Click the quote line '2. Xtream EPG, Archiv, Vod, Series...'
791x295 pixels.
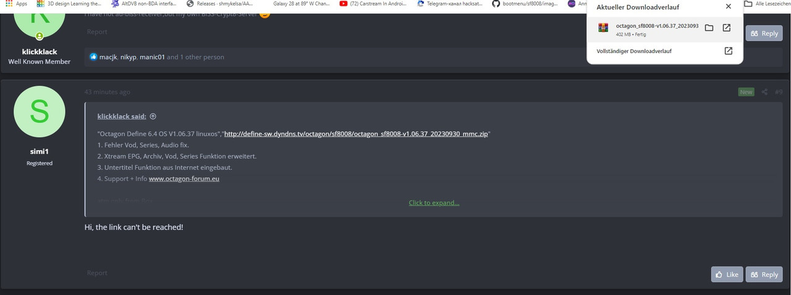177,156
